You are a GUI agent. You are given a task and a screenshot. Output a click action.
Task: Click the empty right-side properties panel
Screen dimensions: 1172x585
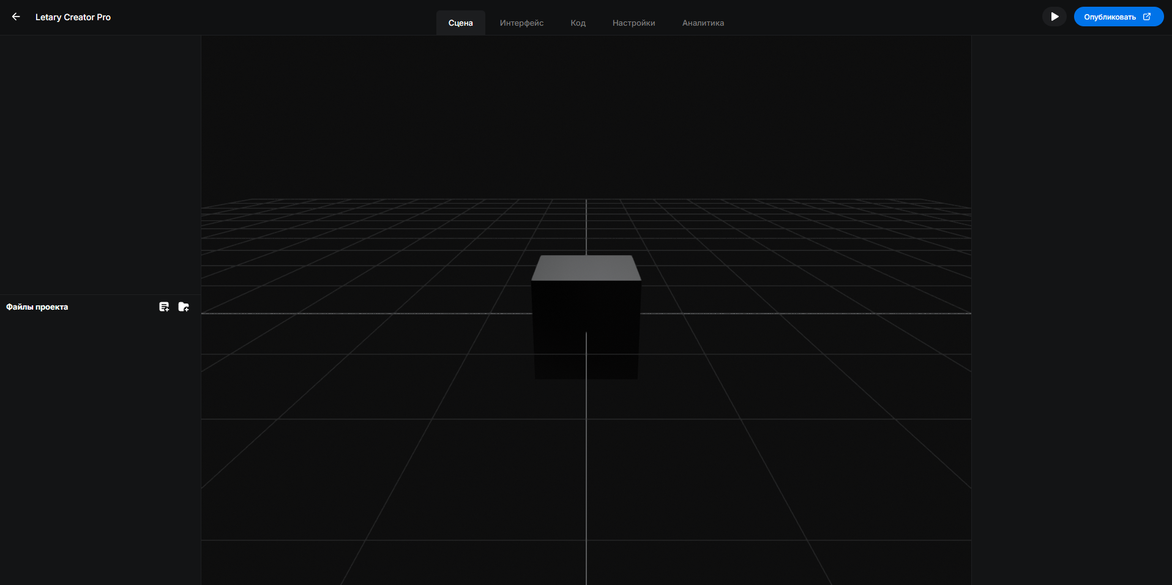coord(1071,306)
